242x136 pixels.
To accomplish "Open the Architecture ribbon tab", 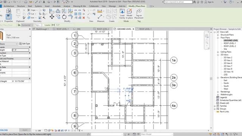I will [x=9, y=6].
